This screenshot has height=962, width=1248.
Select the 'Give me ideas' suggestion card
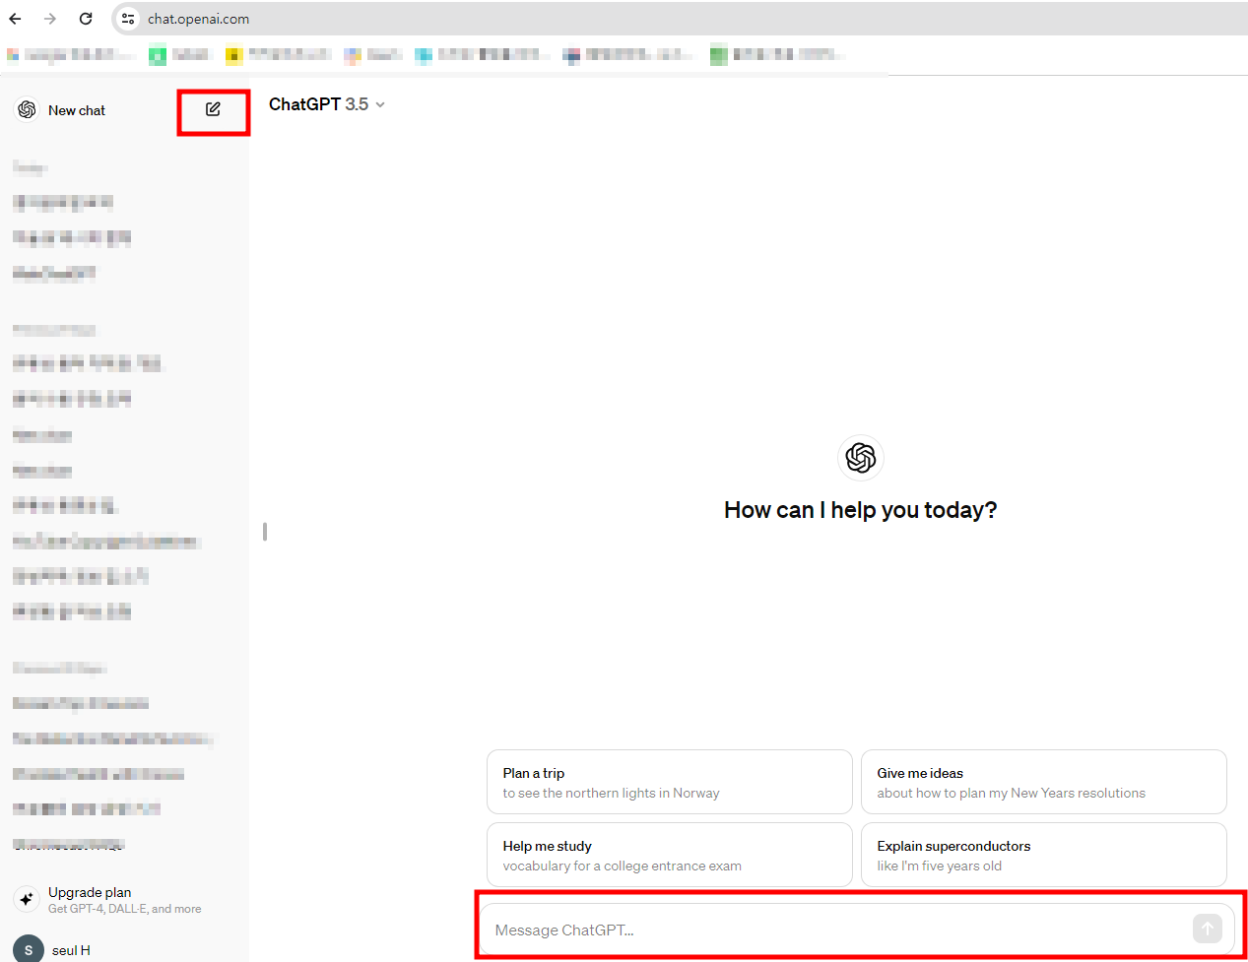(1044, 782)
